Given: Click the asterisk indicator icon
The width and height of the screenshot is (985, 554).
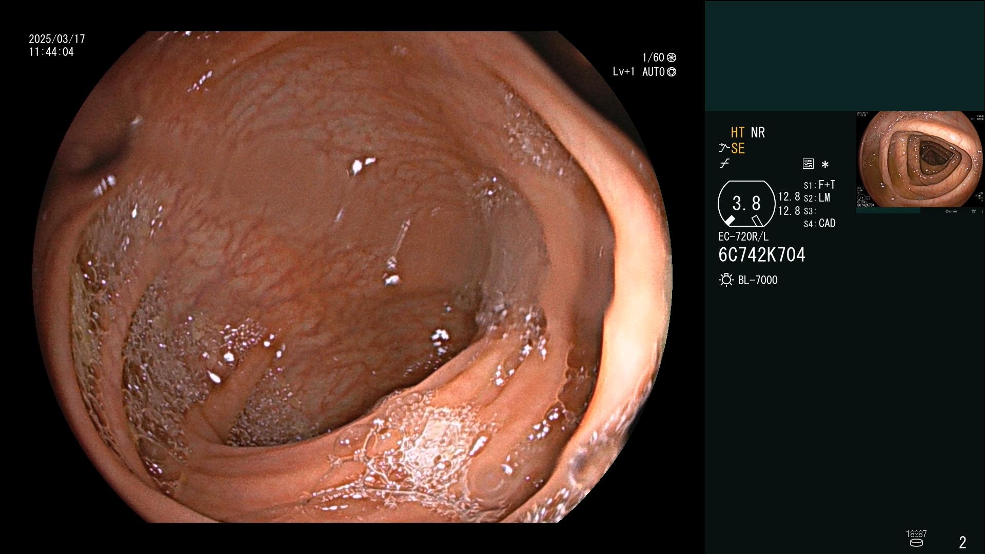Looking at the screenshot, I should point(825,164).
